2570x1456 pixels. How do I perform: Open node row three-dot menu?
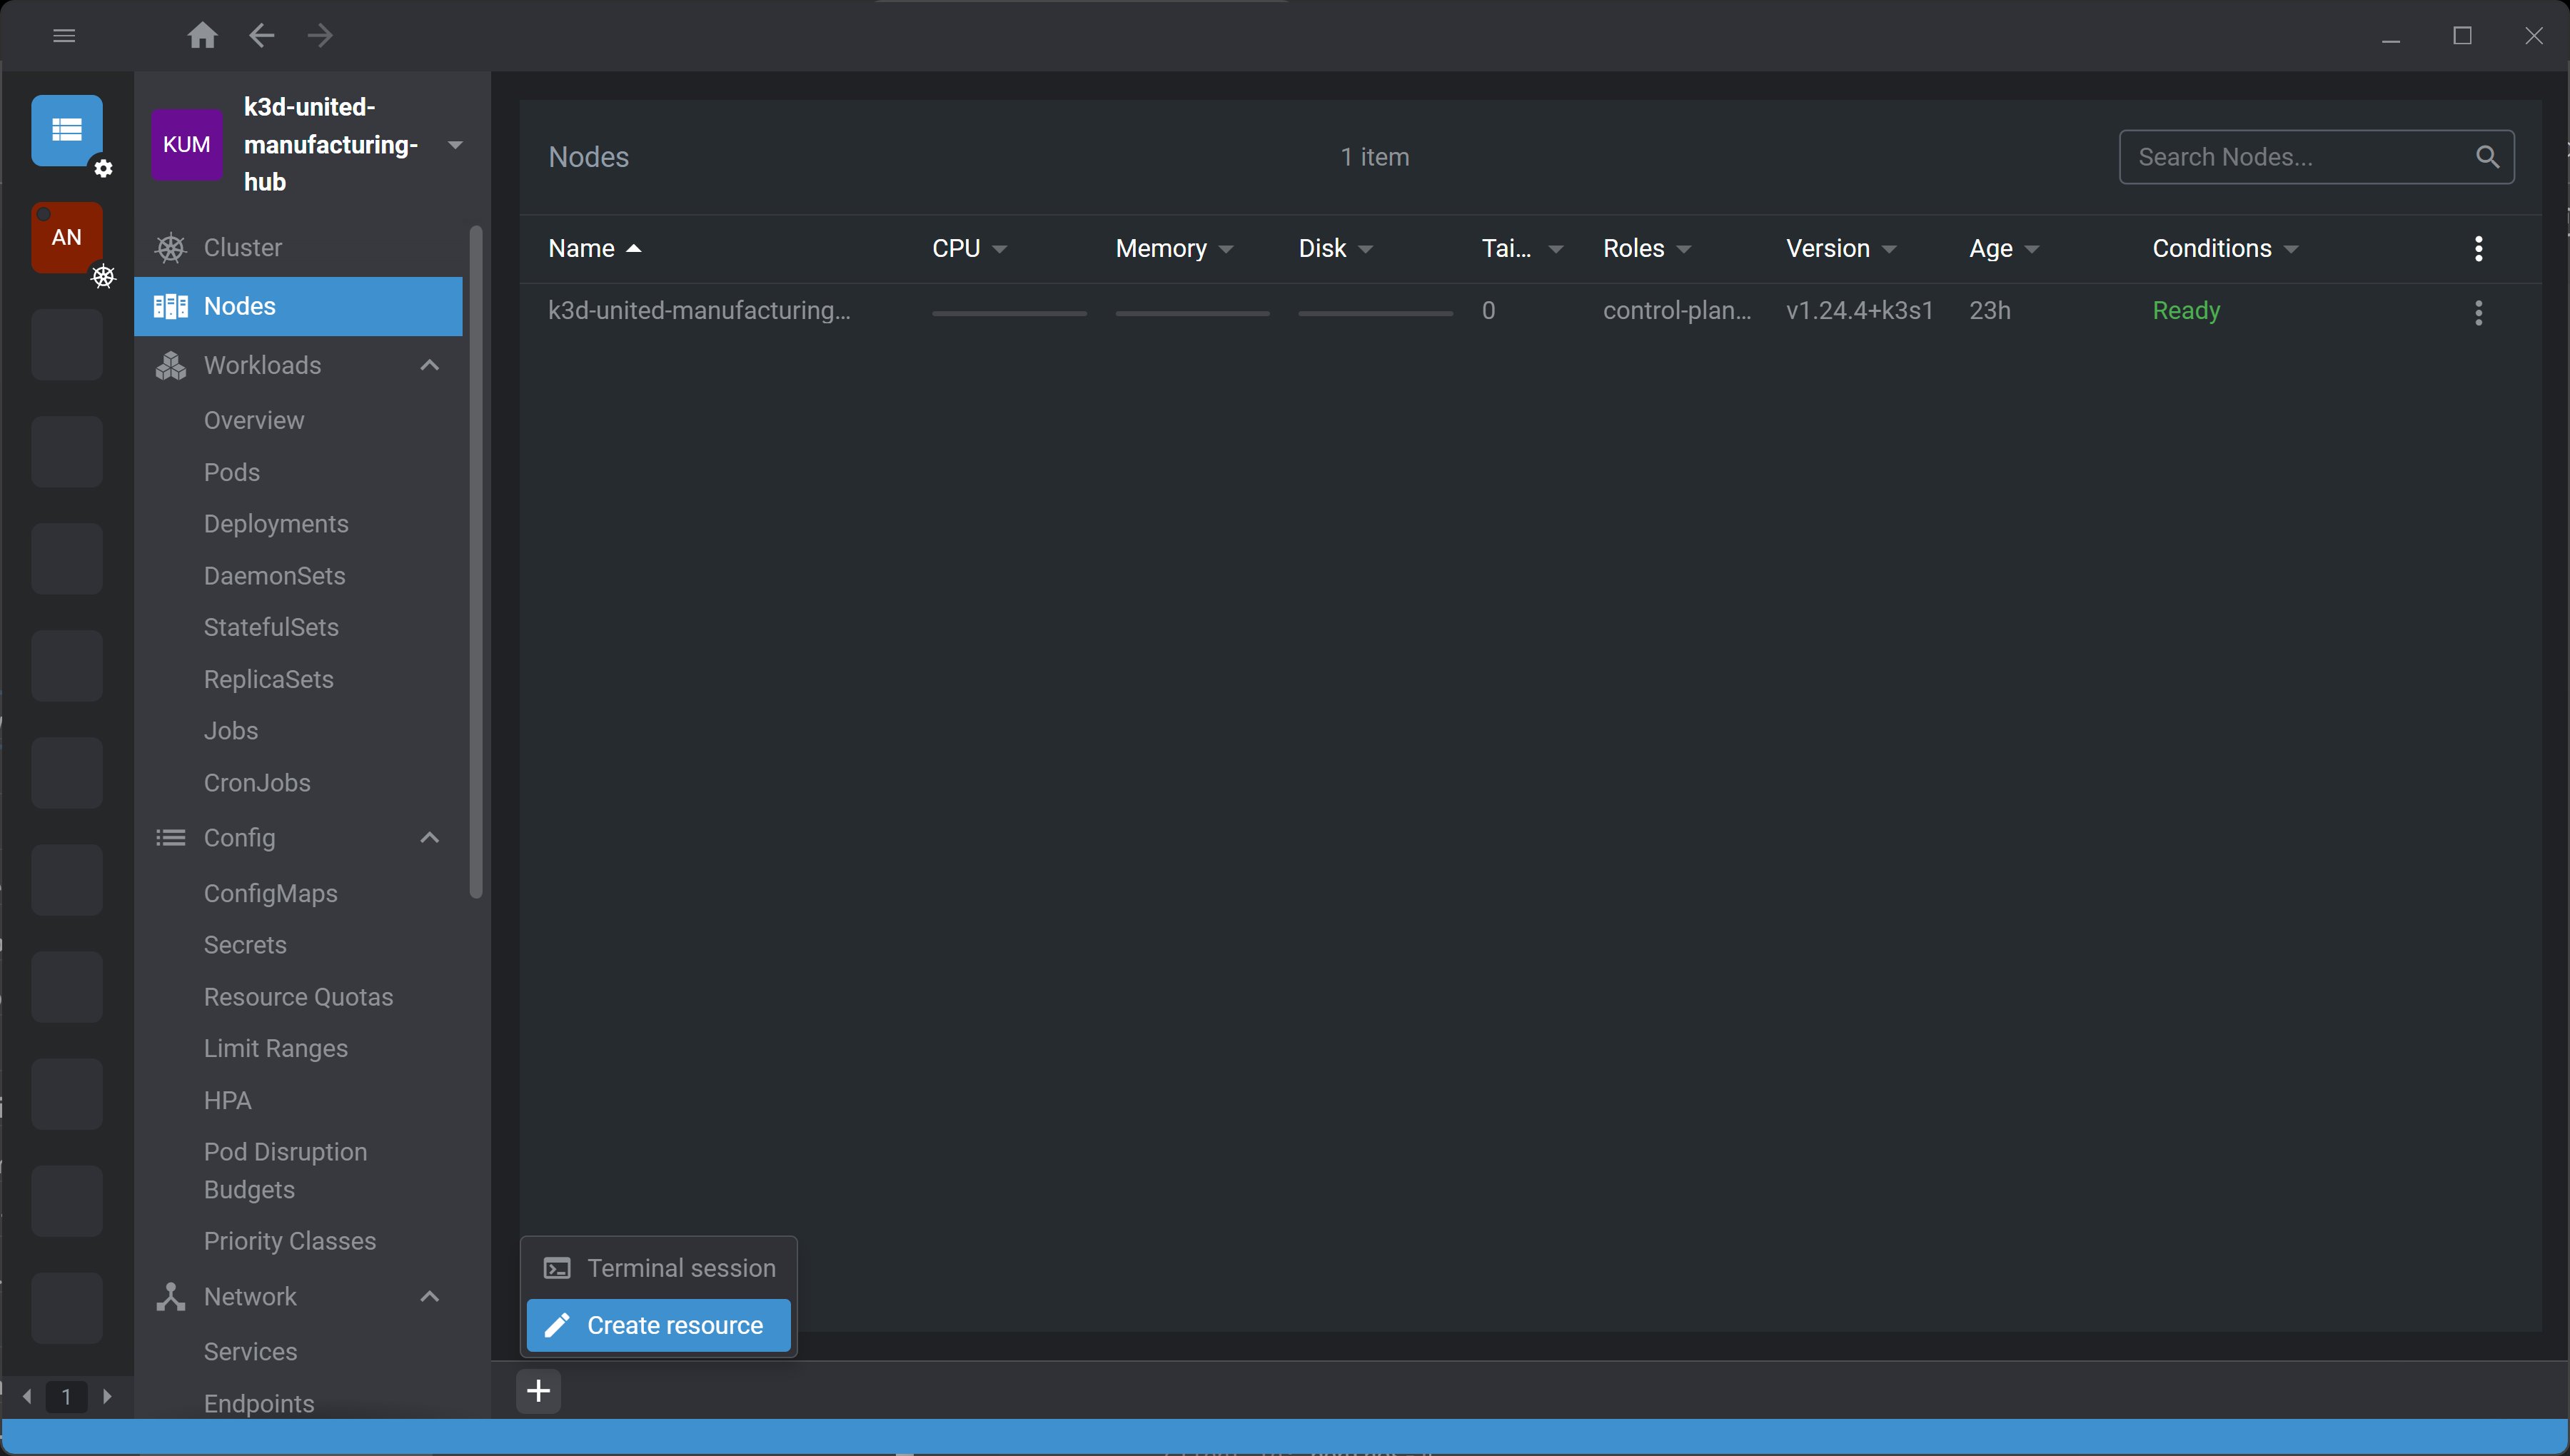click(2478, 312)
